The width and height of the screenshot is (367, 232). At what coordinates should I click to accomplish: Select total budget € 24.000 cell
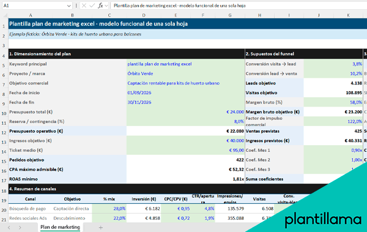pos(185,112)
